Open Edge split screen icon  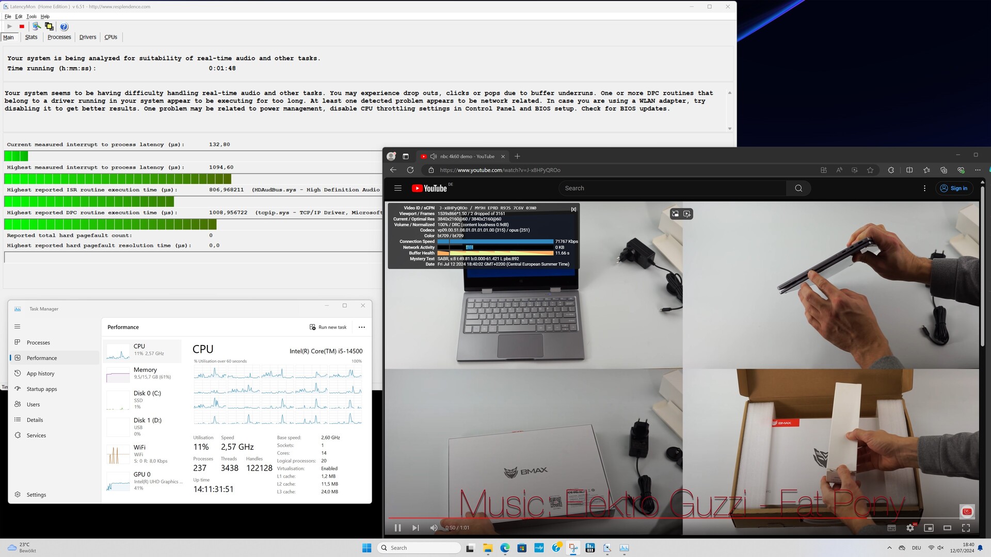[x=909, y=170]
